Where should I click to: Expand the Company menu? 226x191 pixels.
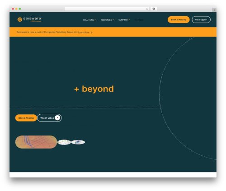tap(124, 20)
